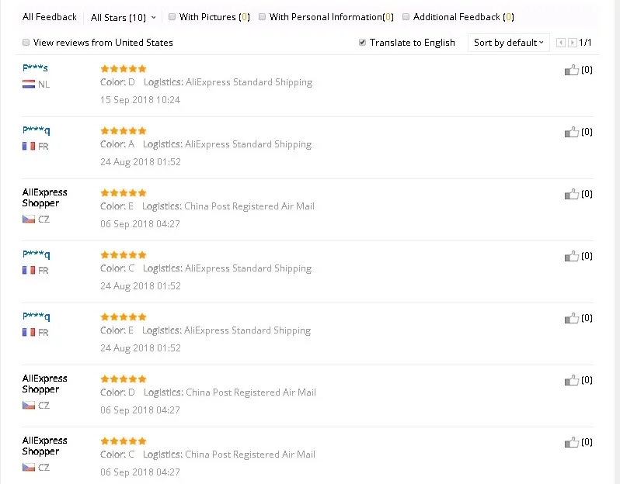Tick the Additional Feedback checkbox
Screen dimensions: 620x484
coord(406,16)
